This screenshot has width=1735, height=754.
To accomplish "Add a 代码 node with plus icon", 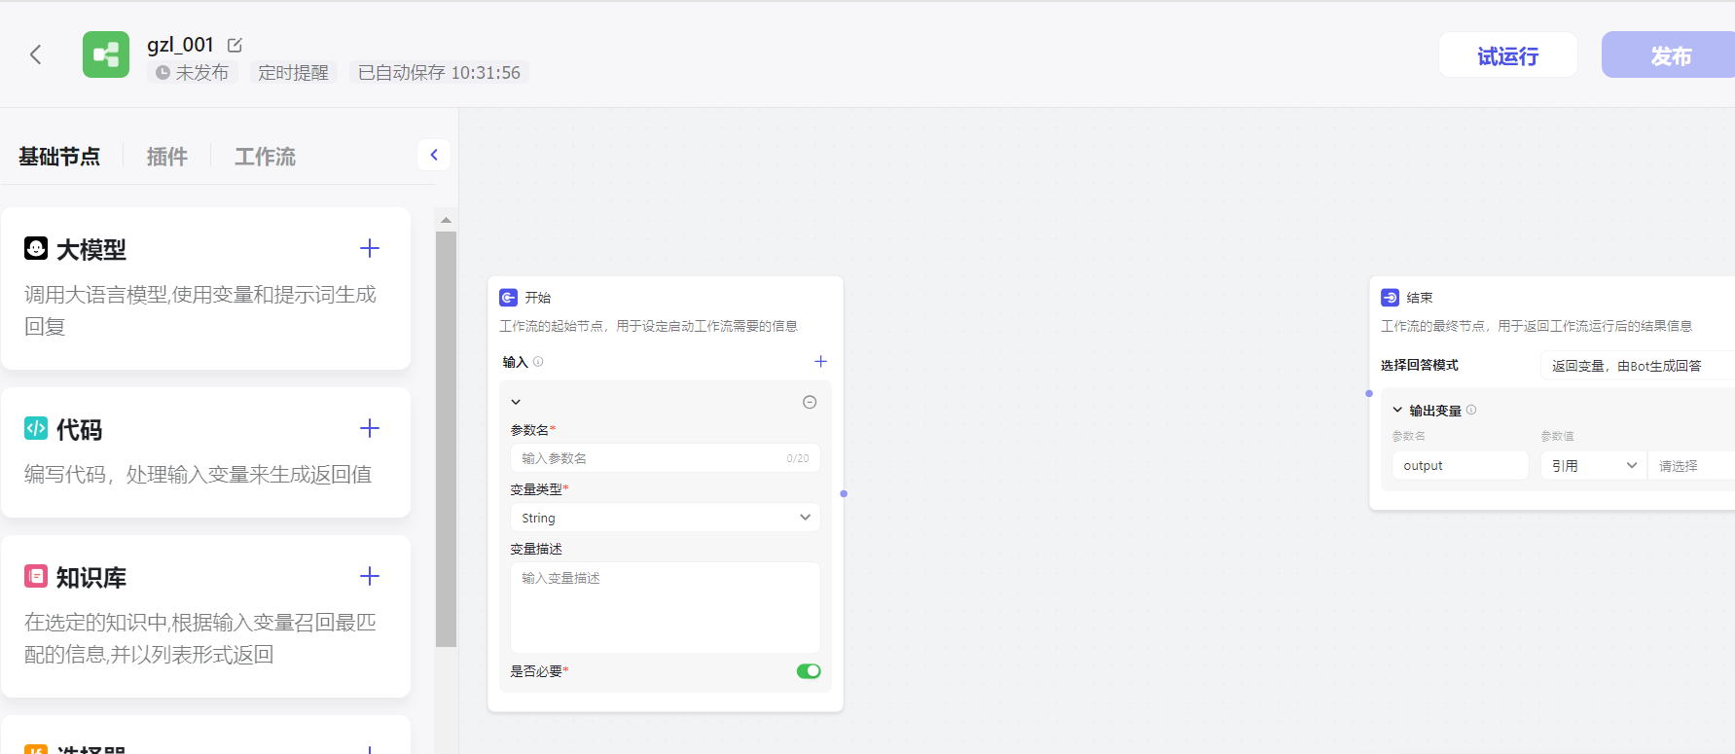I will click(x=370, y=428).
